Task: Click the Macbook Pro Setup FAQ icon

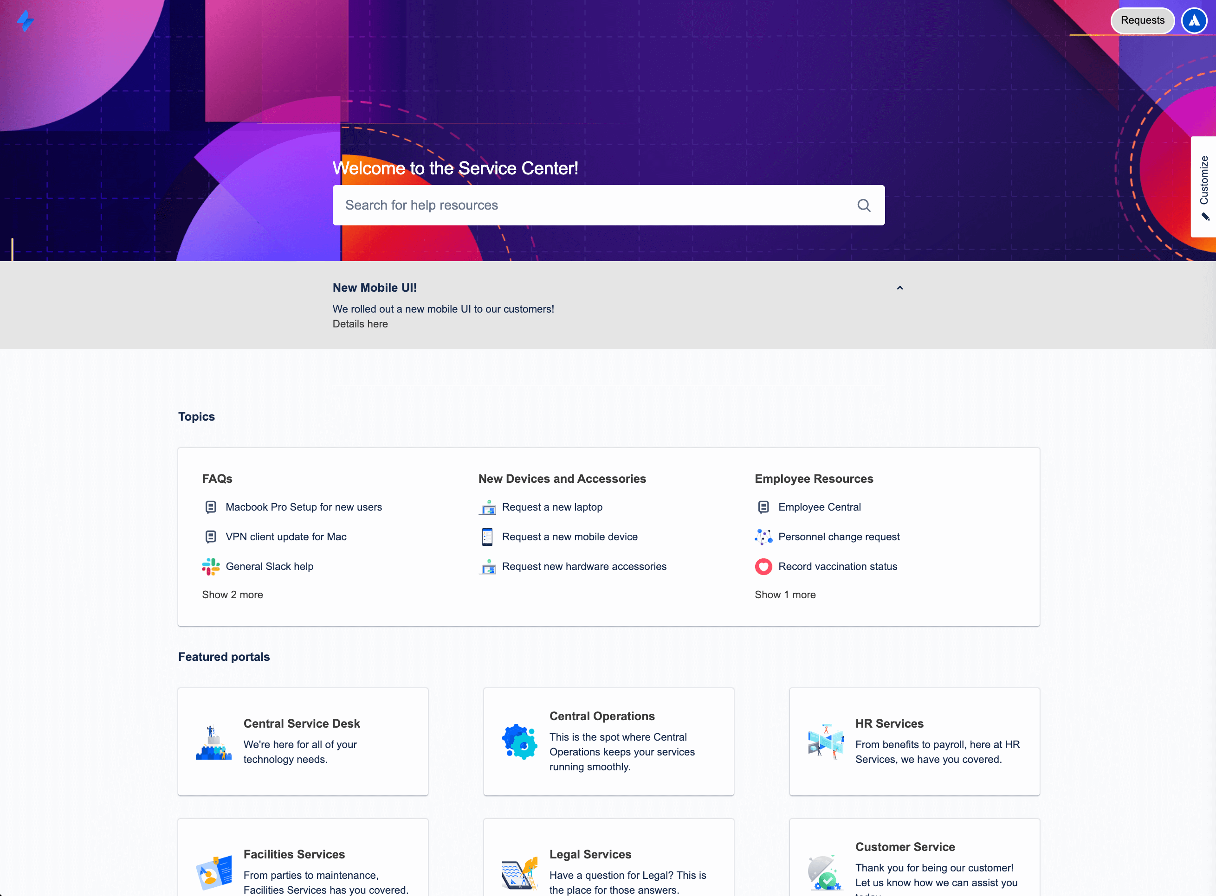Action: click(211, 507)
